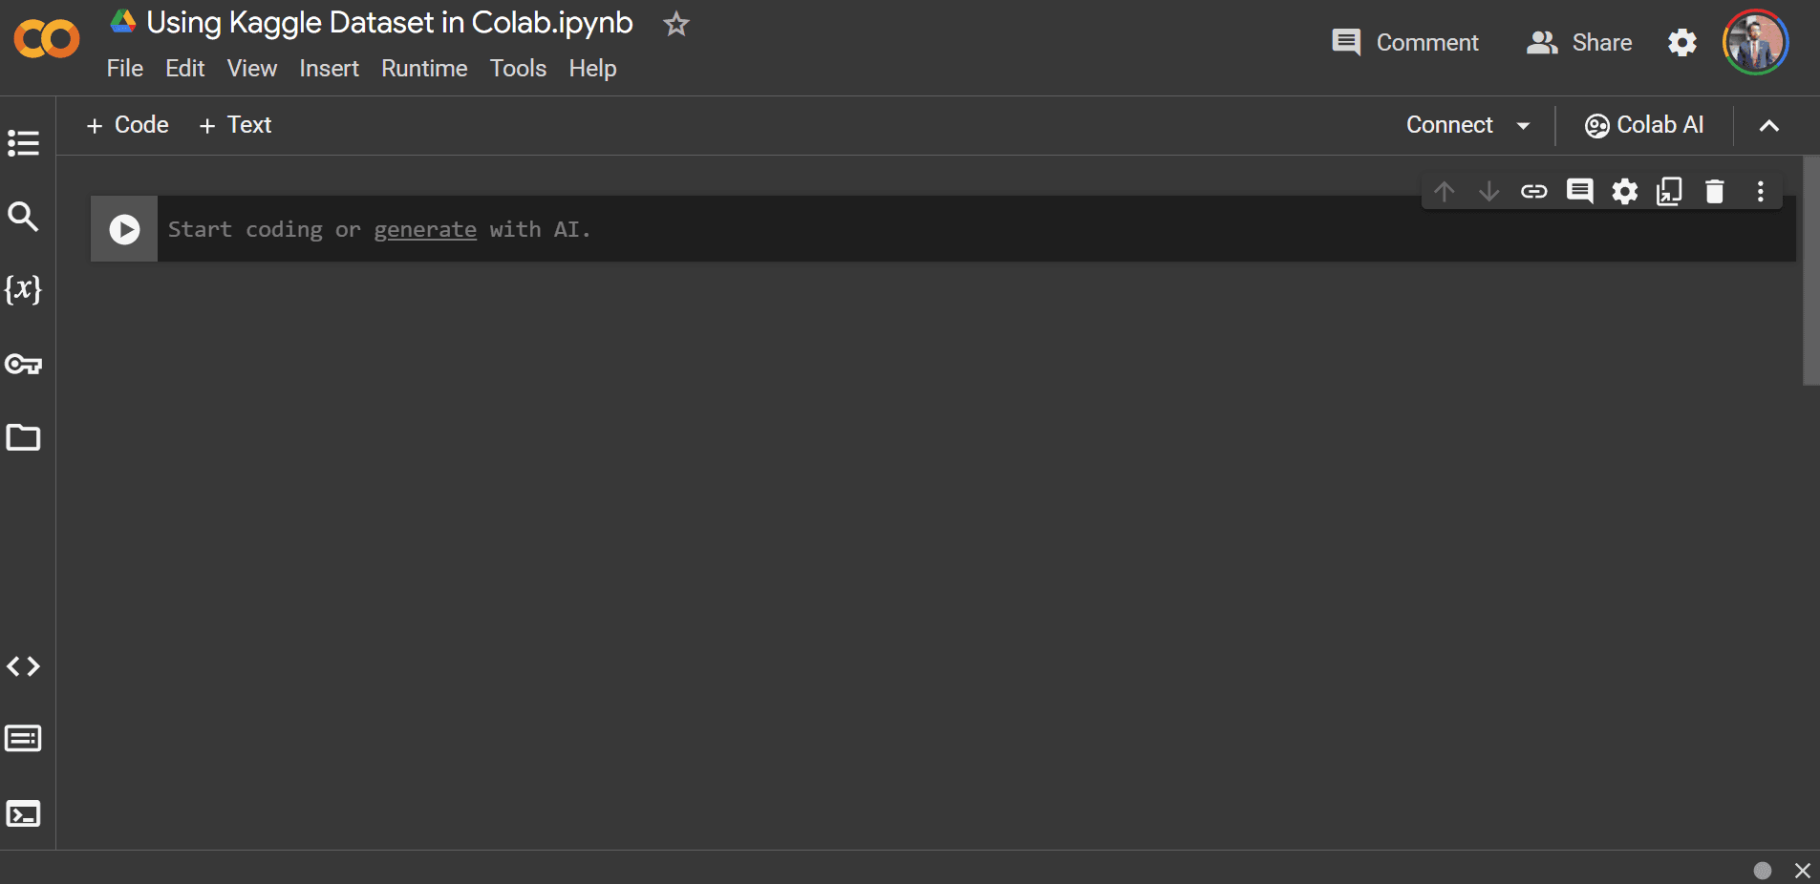Screen dimensions: 1820x884
Task: Focus the empty code cell editor
Action: (x=976, y=229)
